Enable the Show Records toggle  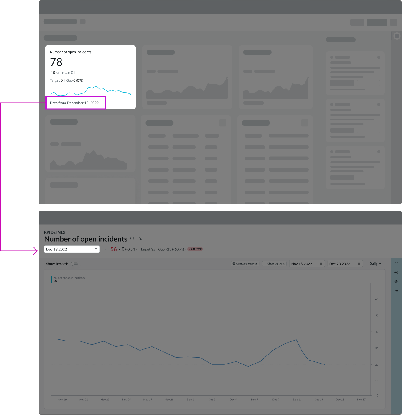click(74, 263)
